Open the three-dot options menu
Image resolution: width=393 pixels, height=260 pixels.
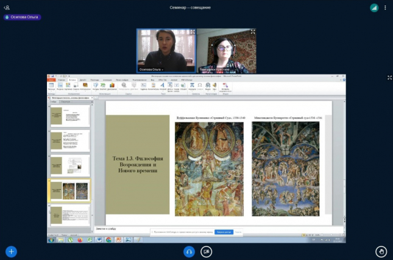click(x=386, y=7)
